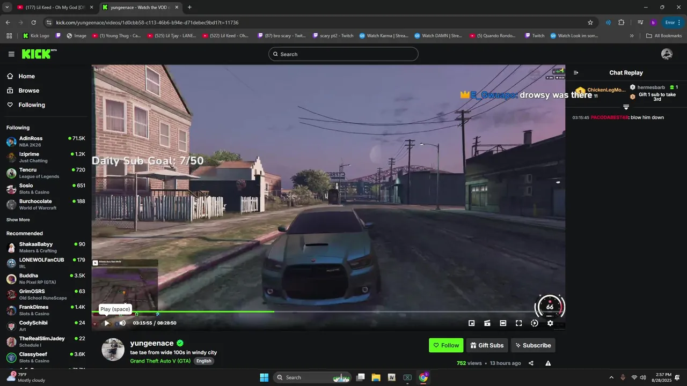Open the taskbar volume icon
Viewport: 687px width, 386px height.
(x=643, y=377)
